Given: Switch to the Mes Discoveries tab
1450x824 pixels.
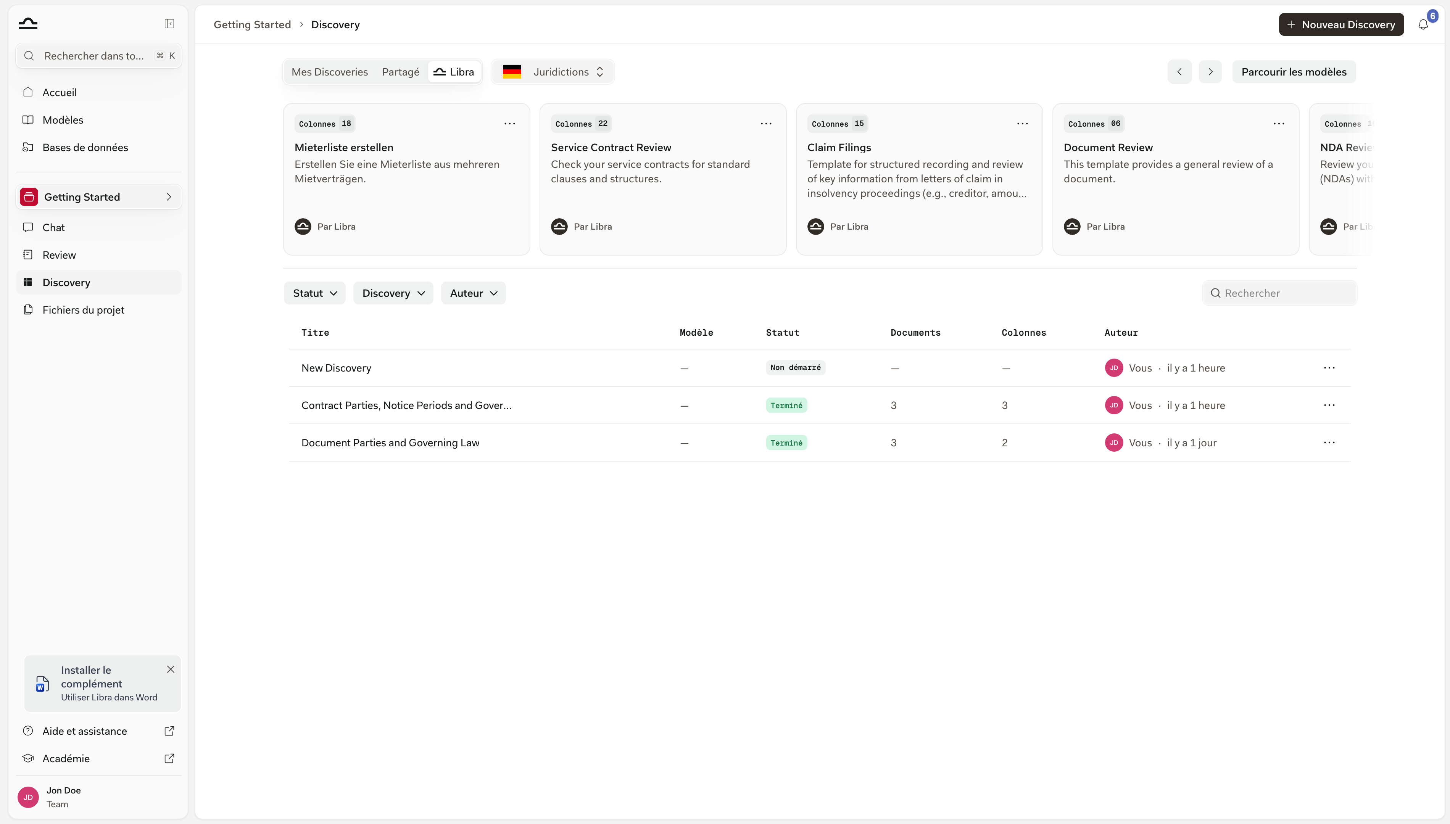Looking at the screenshot, I should [329, 72].
